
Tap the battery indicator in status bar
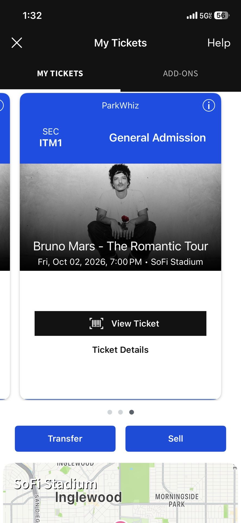click(x=222, y=16)
